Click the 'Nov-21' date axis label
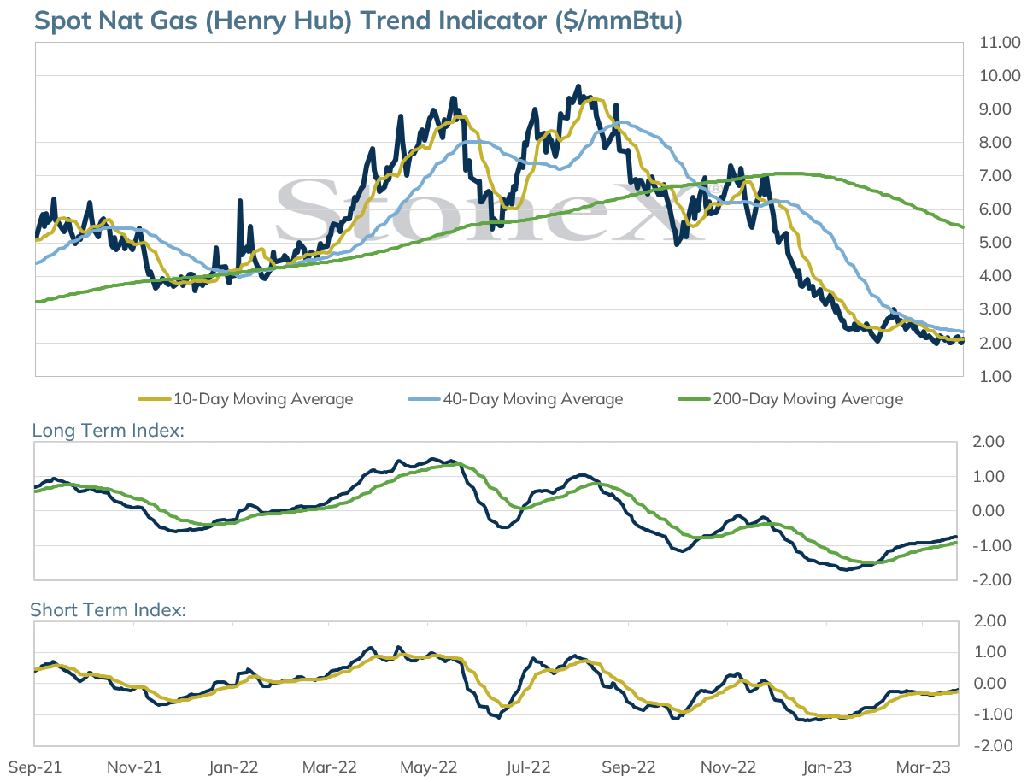1027x782 pixels. [133, 768]
